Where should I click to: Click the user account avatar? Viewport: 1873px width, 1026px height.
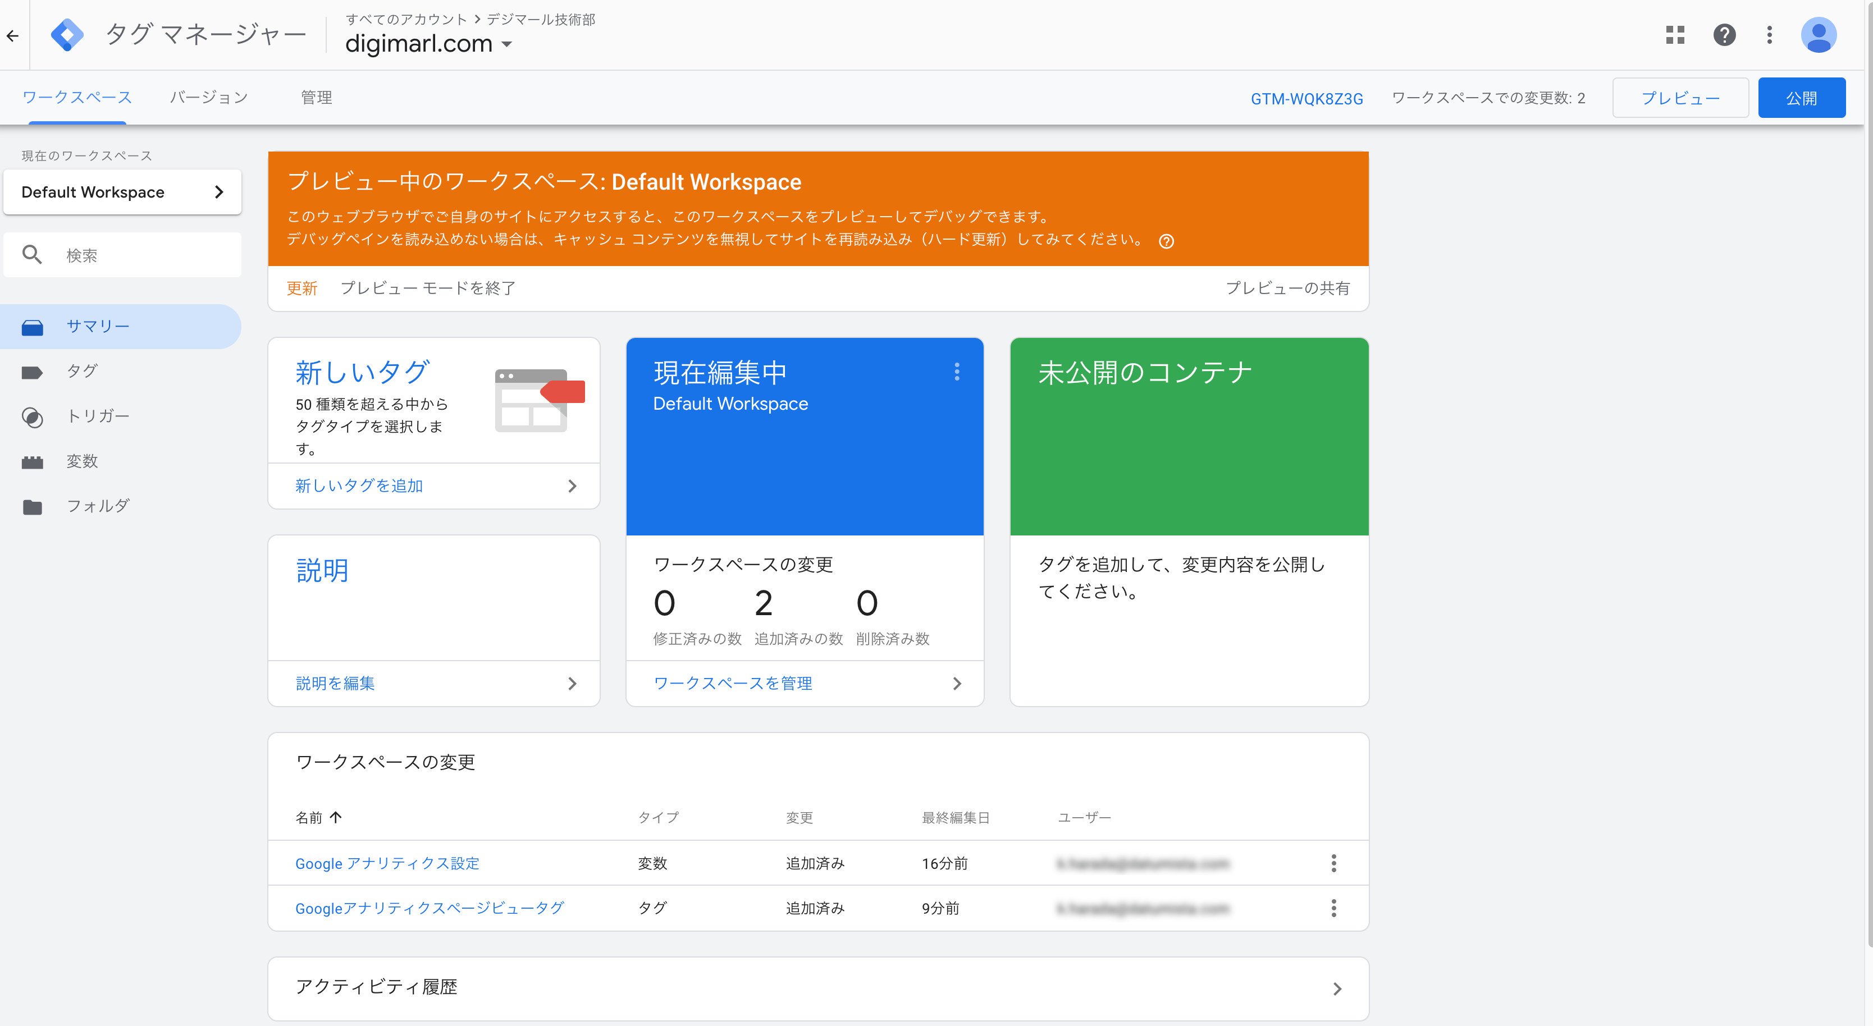click(1819, 35)
